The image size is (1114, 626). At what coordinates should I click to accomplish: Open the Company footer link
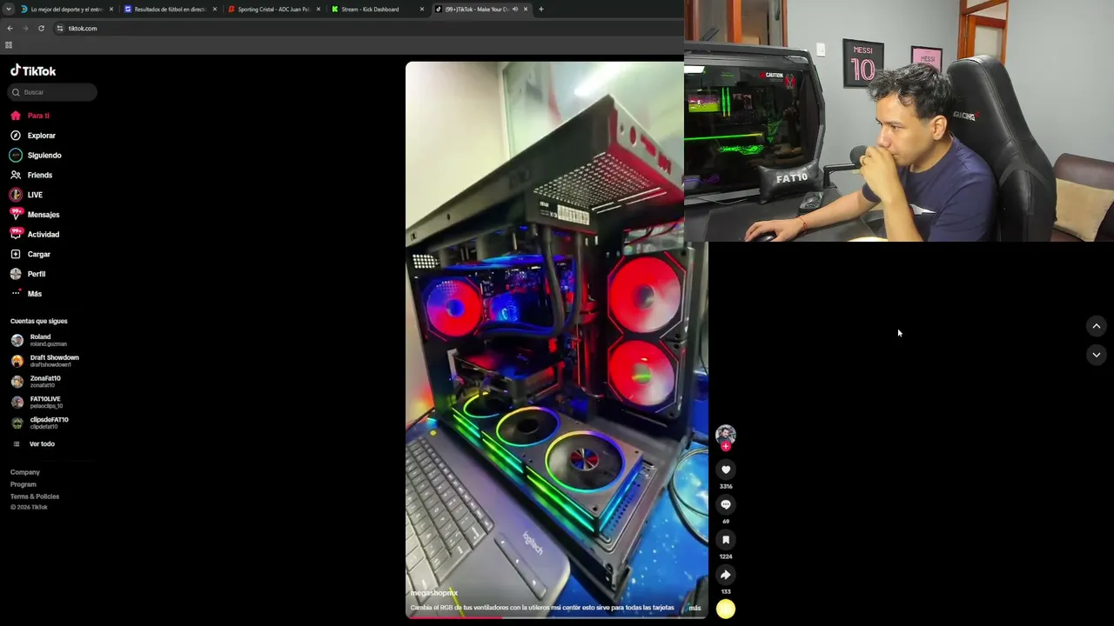pos(25,472)
